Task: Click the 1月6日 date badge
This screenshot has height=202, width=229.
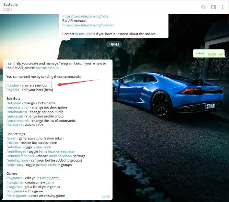Action: pyautogui.click(x=114, y=44)
